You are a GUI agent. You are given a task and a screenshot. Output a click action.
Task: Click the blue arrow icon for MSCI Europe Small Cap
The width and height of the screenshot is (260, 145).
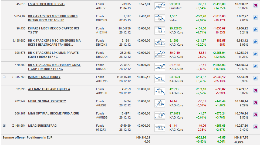pyautogui.click(x=255, y=66)
